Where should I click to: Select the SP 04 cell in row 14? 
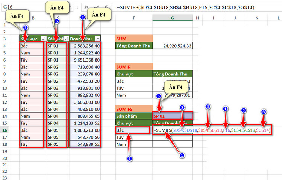coord(58,116)
